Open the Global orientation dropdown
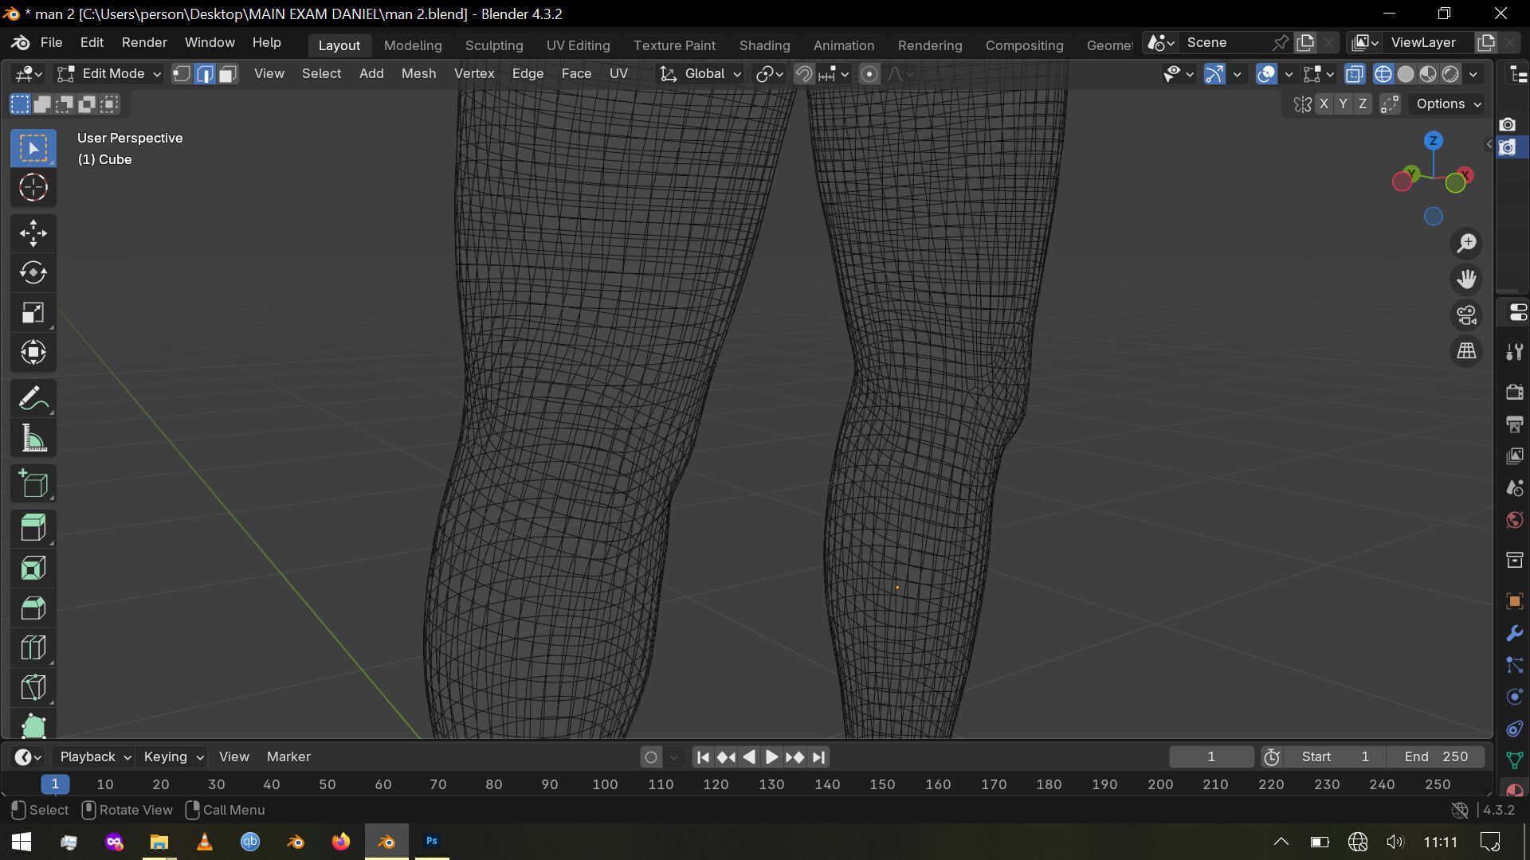1530x860 pixels. click(700, 74)
